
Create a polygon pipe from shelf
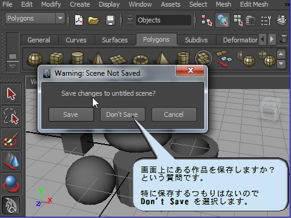[183, 58]
